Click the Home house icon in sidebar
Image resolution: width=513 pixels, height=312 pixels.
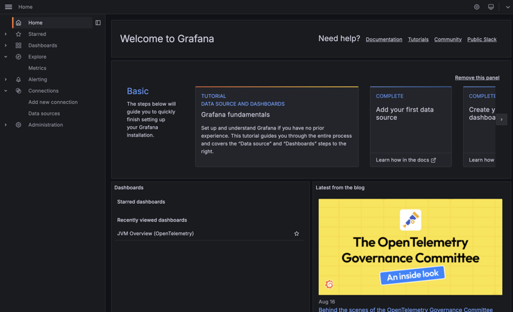point(19,23)
